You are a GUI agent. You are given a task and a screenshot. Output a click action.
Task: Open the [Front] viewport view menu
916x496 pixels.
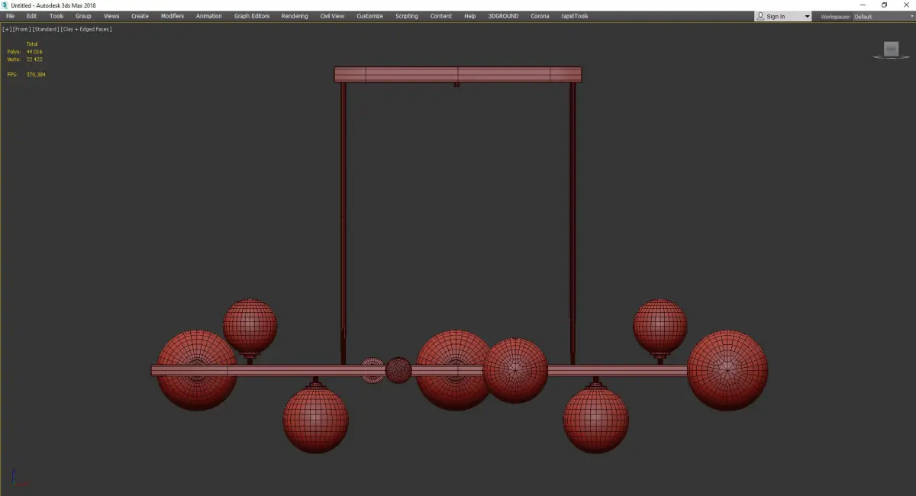[21, 29]
